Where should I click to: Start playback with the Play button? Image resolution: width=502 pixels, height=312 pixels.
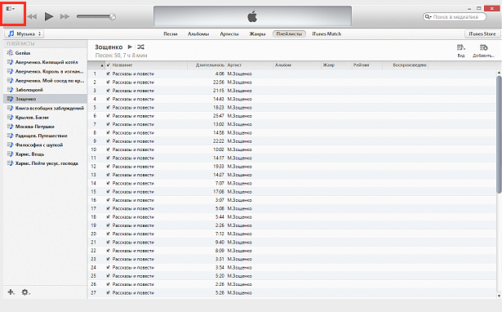tap(49, 16)
